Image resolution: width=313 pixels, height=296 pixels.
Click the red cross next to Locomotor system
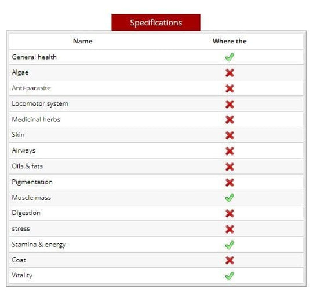click(230, 104)
